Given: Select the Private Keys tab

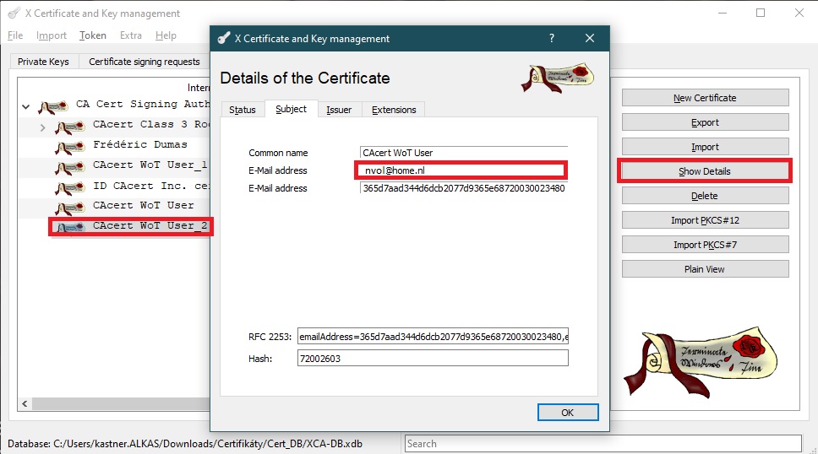Looking at the screenshot, I should click(43, 62).
